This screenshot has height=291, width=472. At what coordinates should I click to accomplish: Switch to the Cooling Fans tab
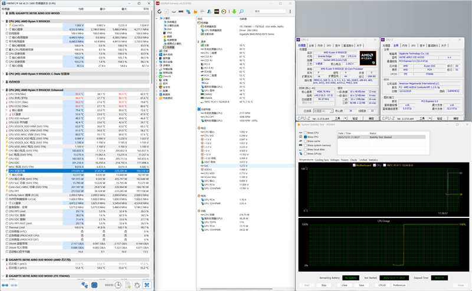pyautogui.click(x=322, y=160)
